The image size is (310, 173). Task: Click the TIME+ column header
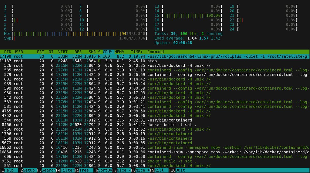pyautogui.click(x=137, y=52)
